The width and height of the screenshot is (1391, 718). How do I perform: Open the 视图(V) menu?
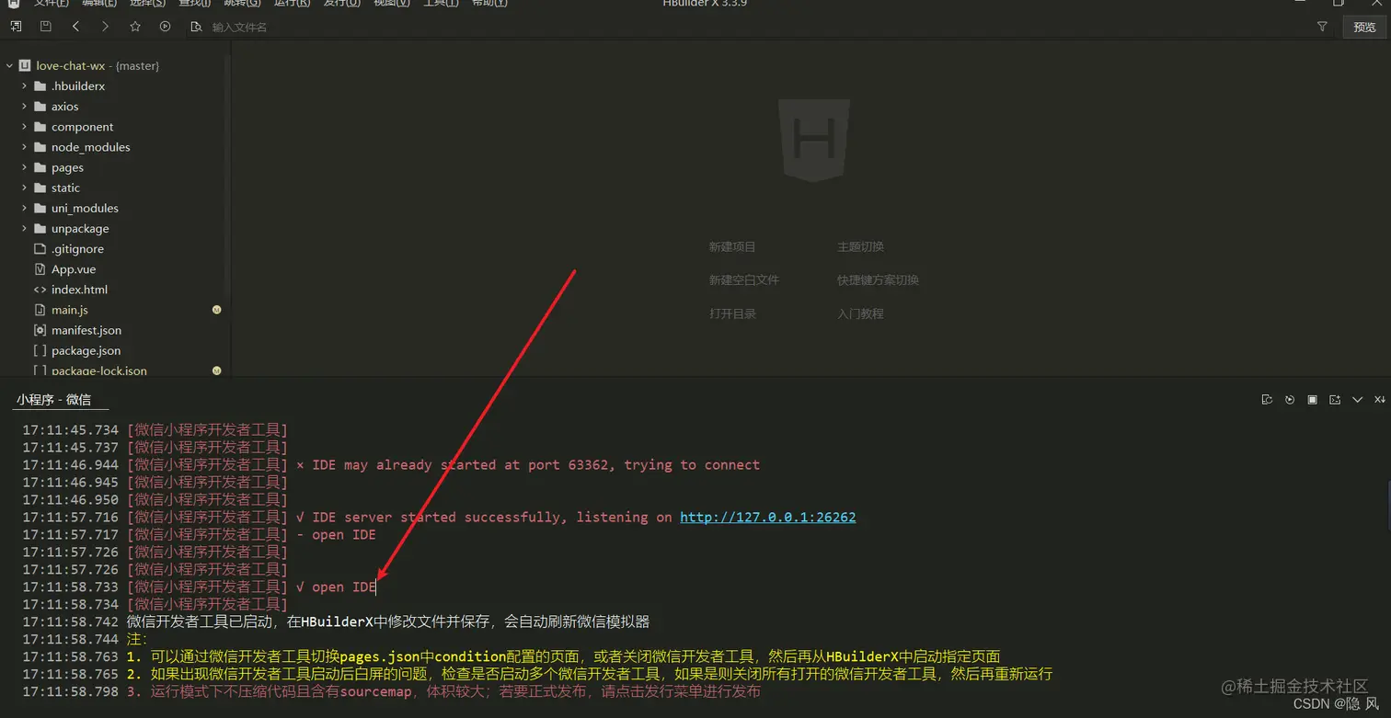pyautogui.click(x=392, y=3)
